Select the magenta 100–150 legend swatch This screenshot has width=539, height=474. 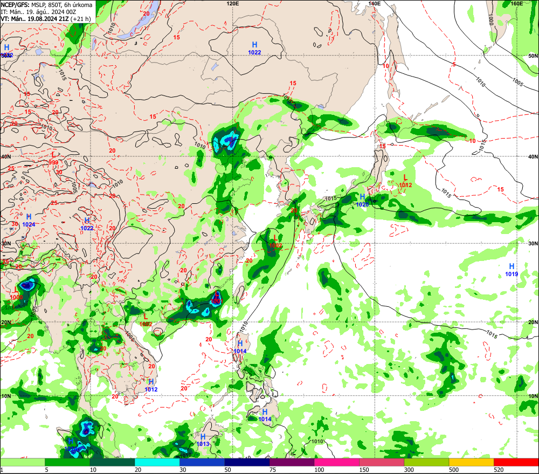point(336,462)
